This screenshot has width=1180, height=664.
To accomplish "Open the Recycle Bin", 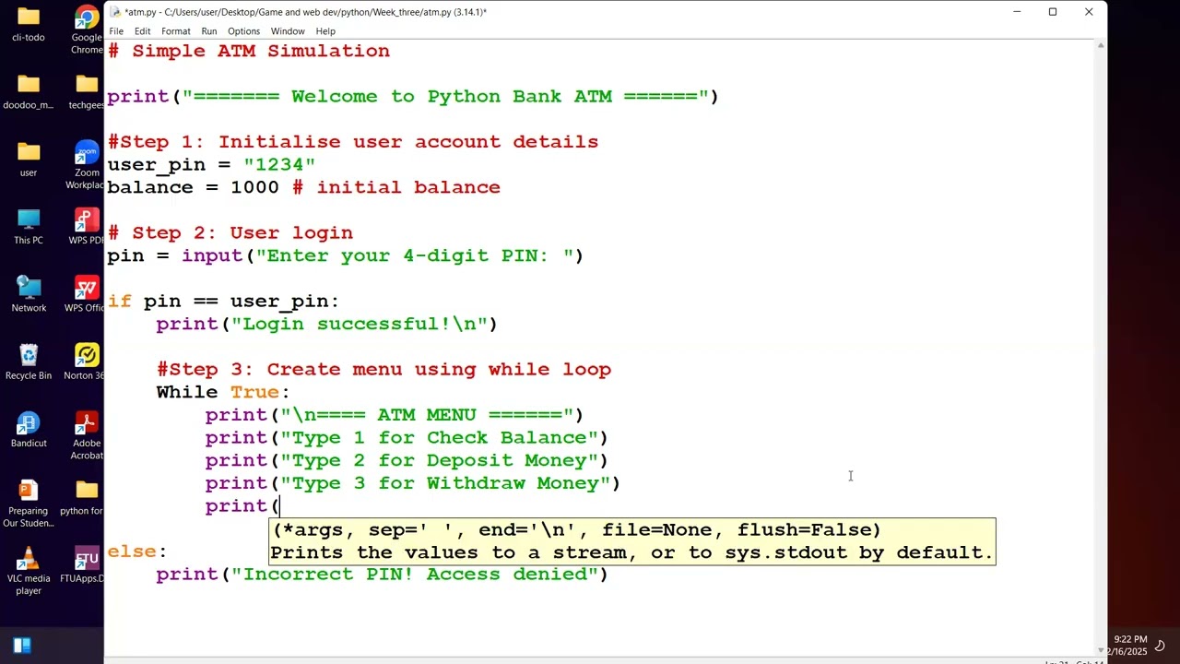I will pyautogui.click(x=29, y=362).
